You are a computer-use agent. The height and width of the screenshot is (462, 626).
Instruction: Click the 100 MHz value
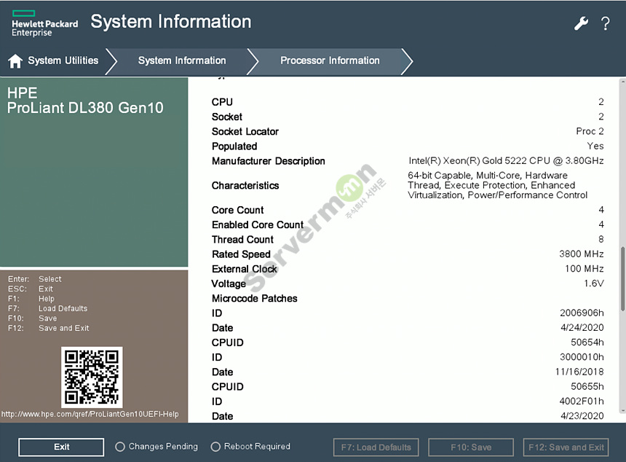point(584,269)
